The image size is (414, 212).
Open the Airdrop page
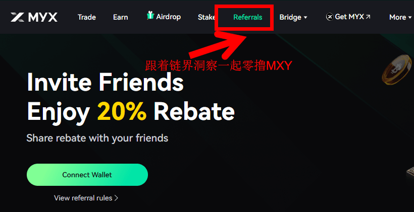click(x=169, y=17)
